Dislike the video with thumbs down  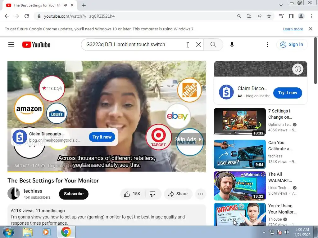[153, 194]
